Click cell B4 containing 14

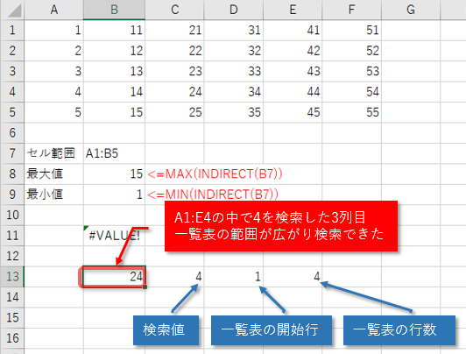pyautogui.click(x=114, y=91)
